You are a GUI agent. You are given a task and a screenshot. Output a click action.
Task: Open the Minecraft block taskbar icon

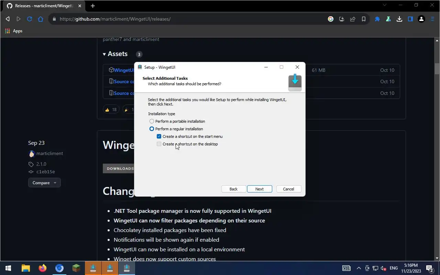[x=76, y=268]
